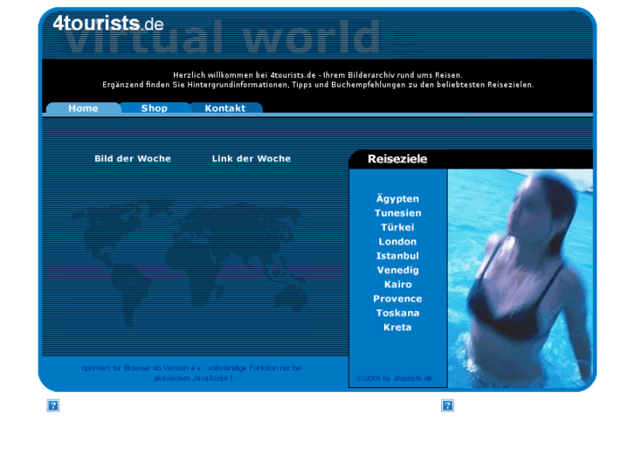Go to the Venedig page
The width and height of the screenshot is (635, 476).
click(x=397, y=270)
